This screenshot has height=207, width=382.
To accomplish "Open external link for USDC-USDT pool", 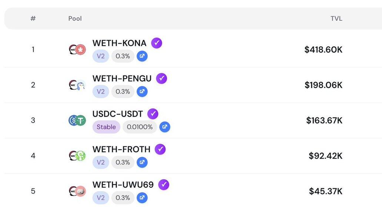I will click(165, 127).
